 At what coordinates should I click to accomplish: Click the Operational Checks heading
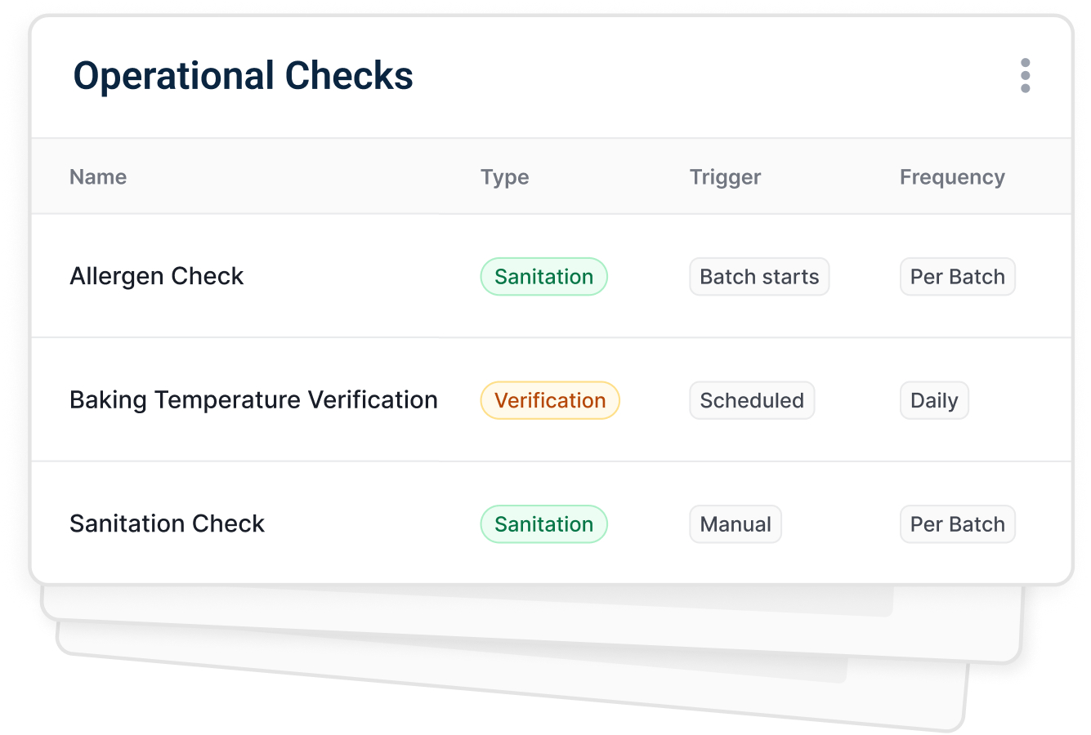click(244, 76)
